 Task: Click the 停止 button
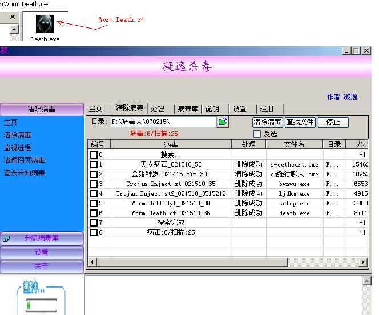[333, 122]
